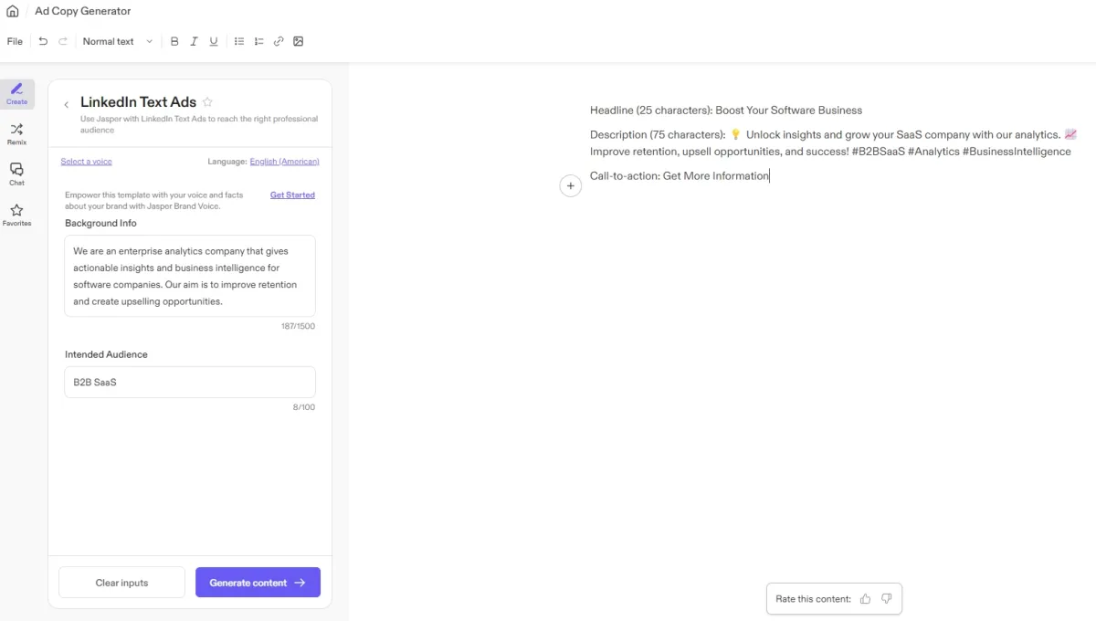Open the Chat sidebar tab
This screenshot has height=621, width=1096.
16,174
